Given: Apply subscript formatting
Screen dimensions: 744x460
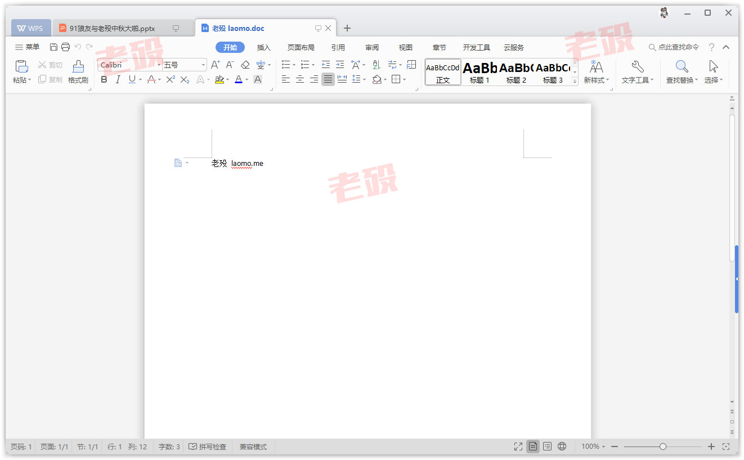Looking at the screenshot, I should pyautogui.click(x=185, y=80).
